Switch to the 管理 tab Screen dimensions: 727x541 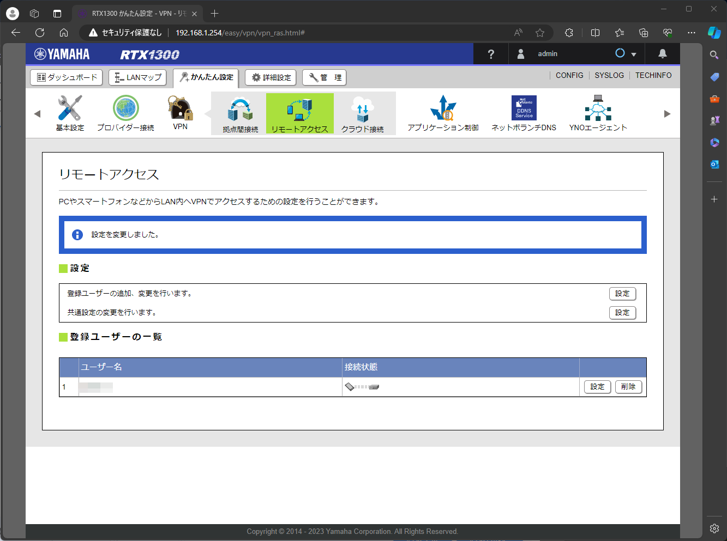[x=325, y=77]
